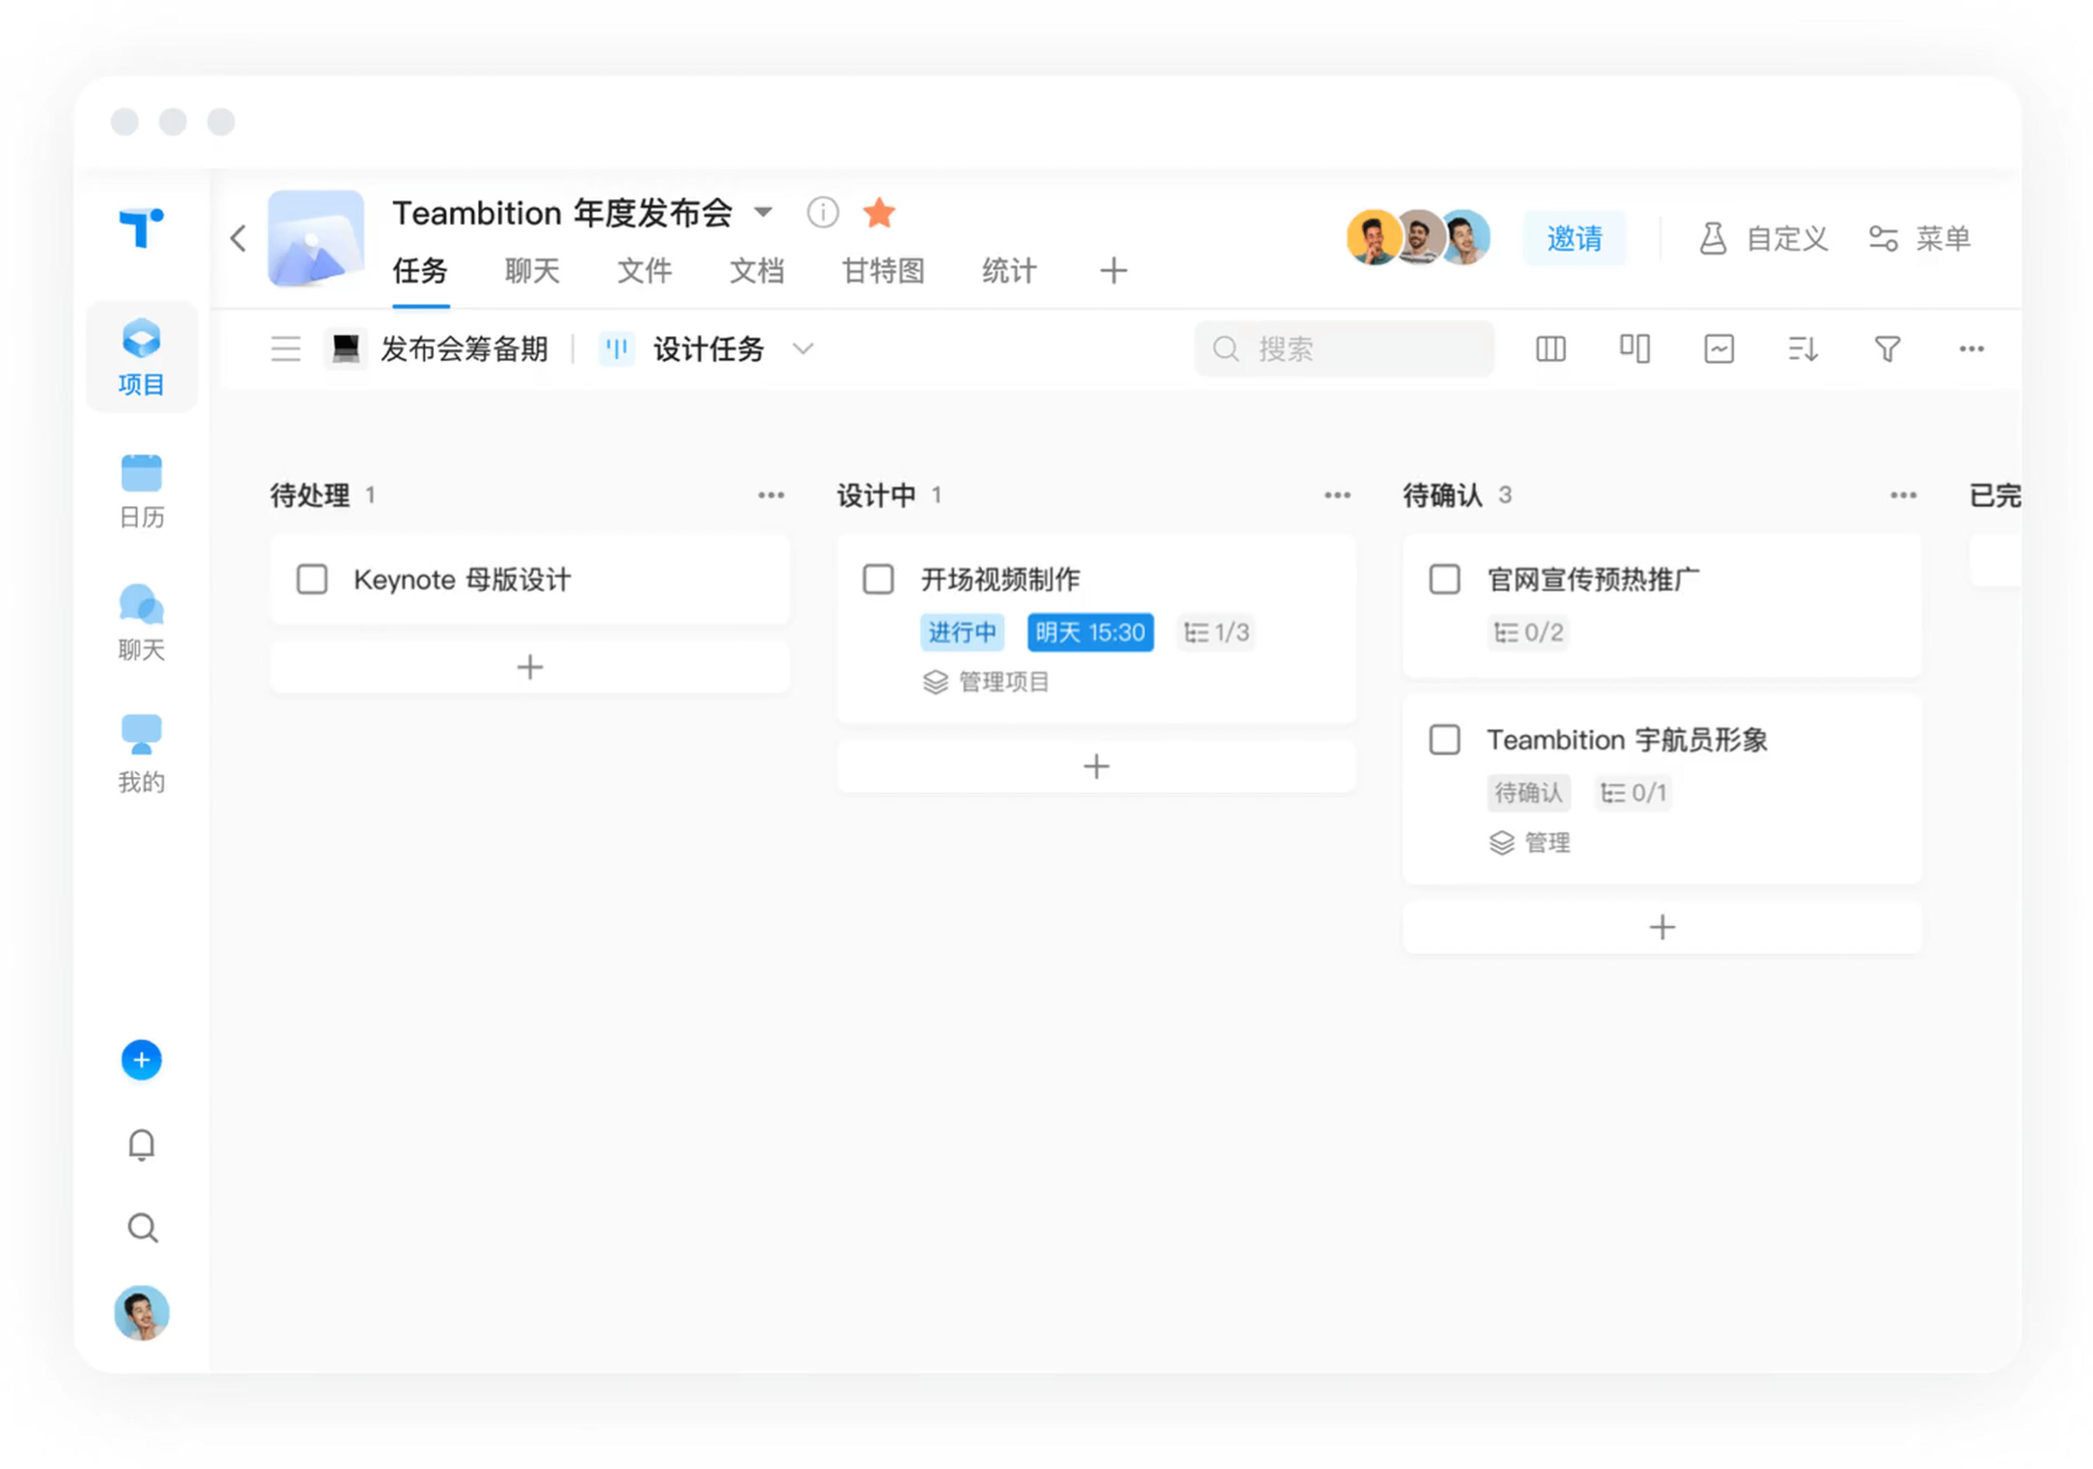Check the Keynote 母版设计 task checkbox
The image size is (2093, 1469).
tap(312, 579)
